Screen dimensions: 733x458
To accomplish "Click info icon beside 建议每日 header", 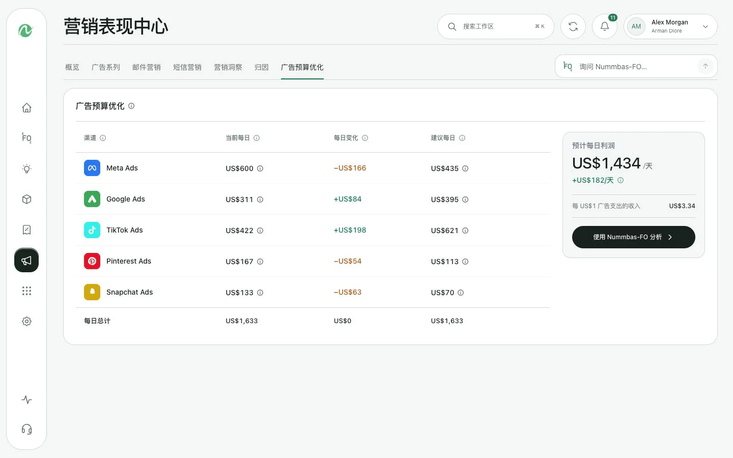I will [462, 138].
